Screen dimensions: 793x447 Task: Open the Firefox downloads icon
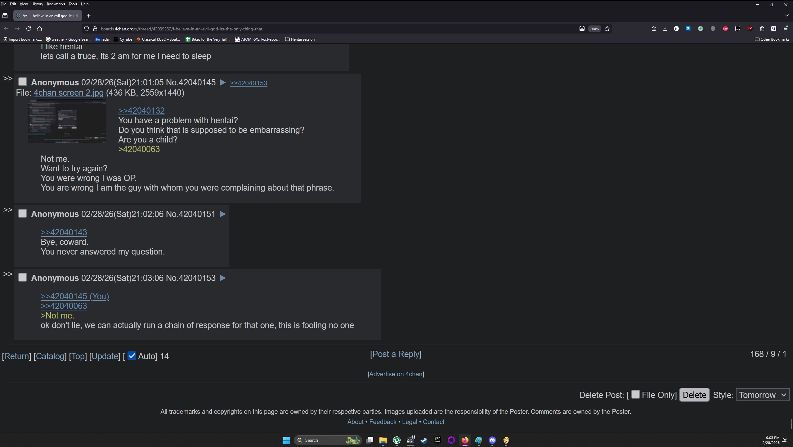pos(665,29)
